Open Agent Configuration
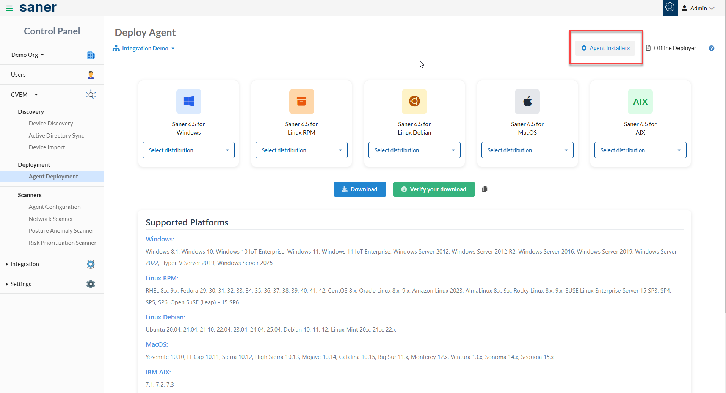 55,207
